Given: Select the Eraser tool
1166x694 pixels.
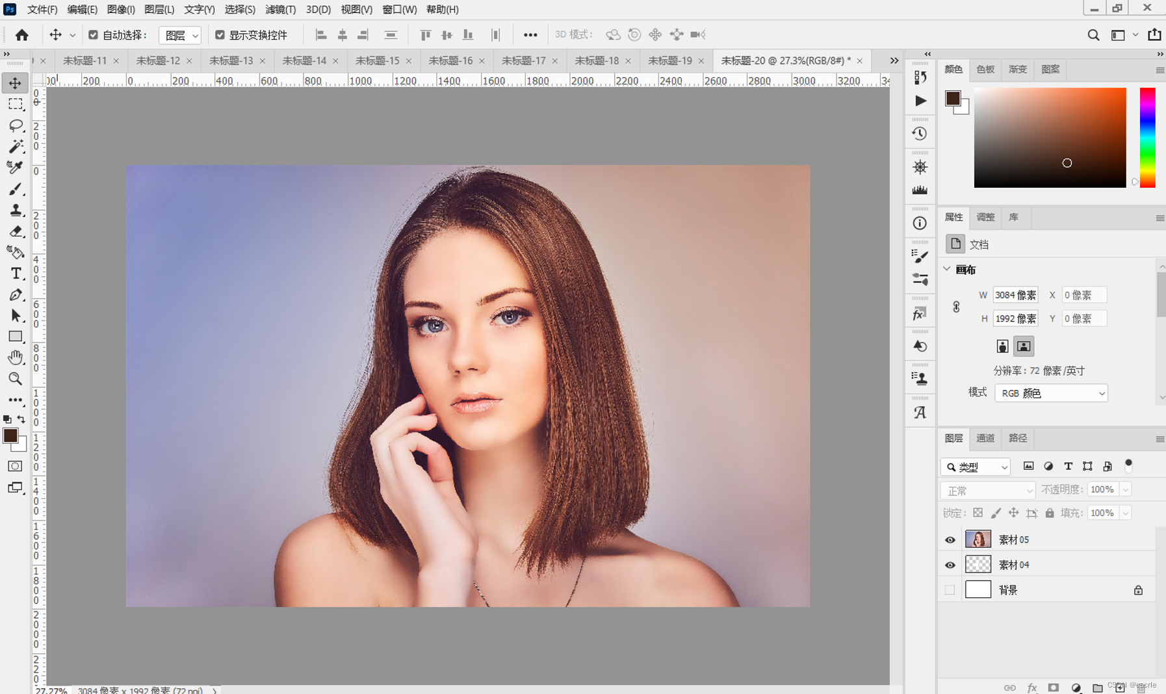Looking at the screenshot, I should tap(15, 231).
